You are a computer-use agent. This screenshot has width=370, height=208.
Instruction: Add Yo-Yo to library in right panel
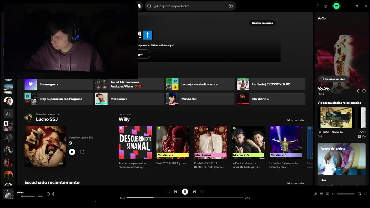click(x=364, y=91)
